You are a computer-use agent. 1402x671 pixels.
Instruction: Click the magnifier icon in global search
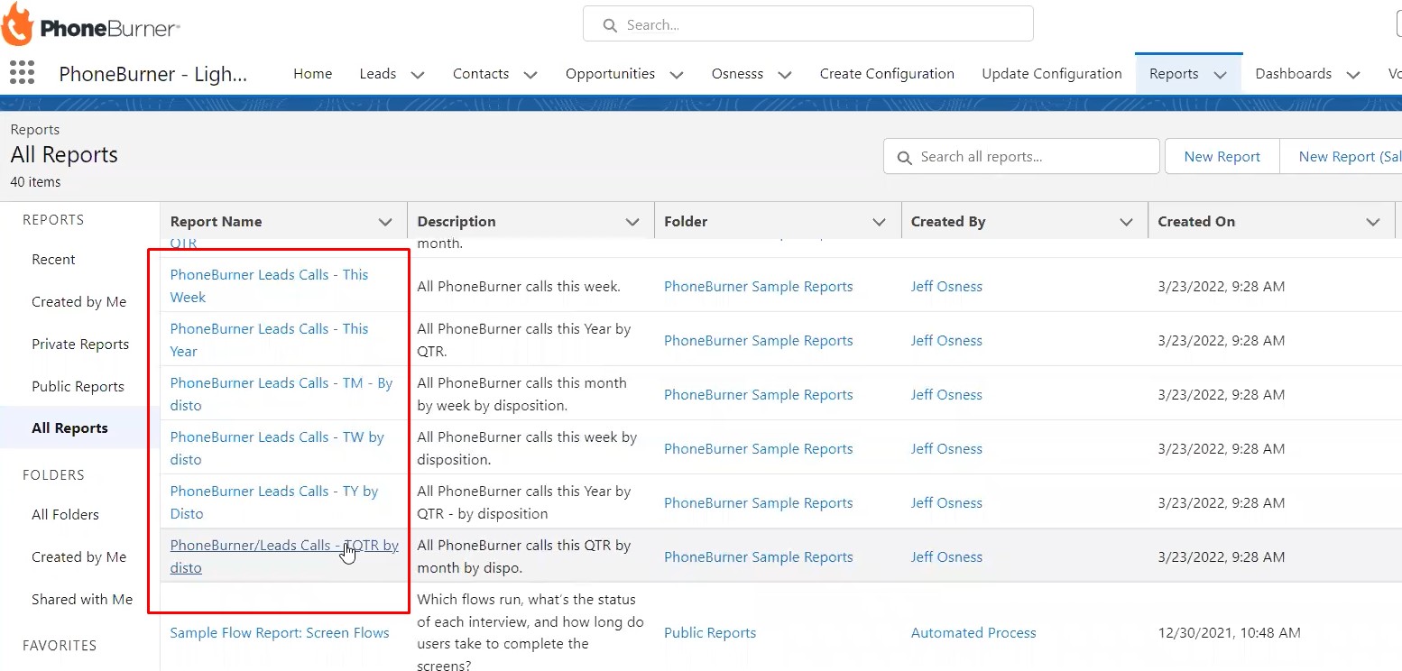[610, 25]
